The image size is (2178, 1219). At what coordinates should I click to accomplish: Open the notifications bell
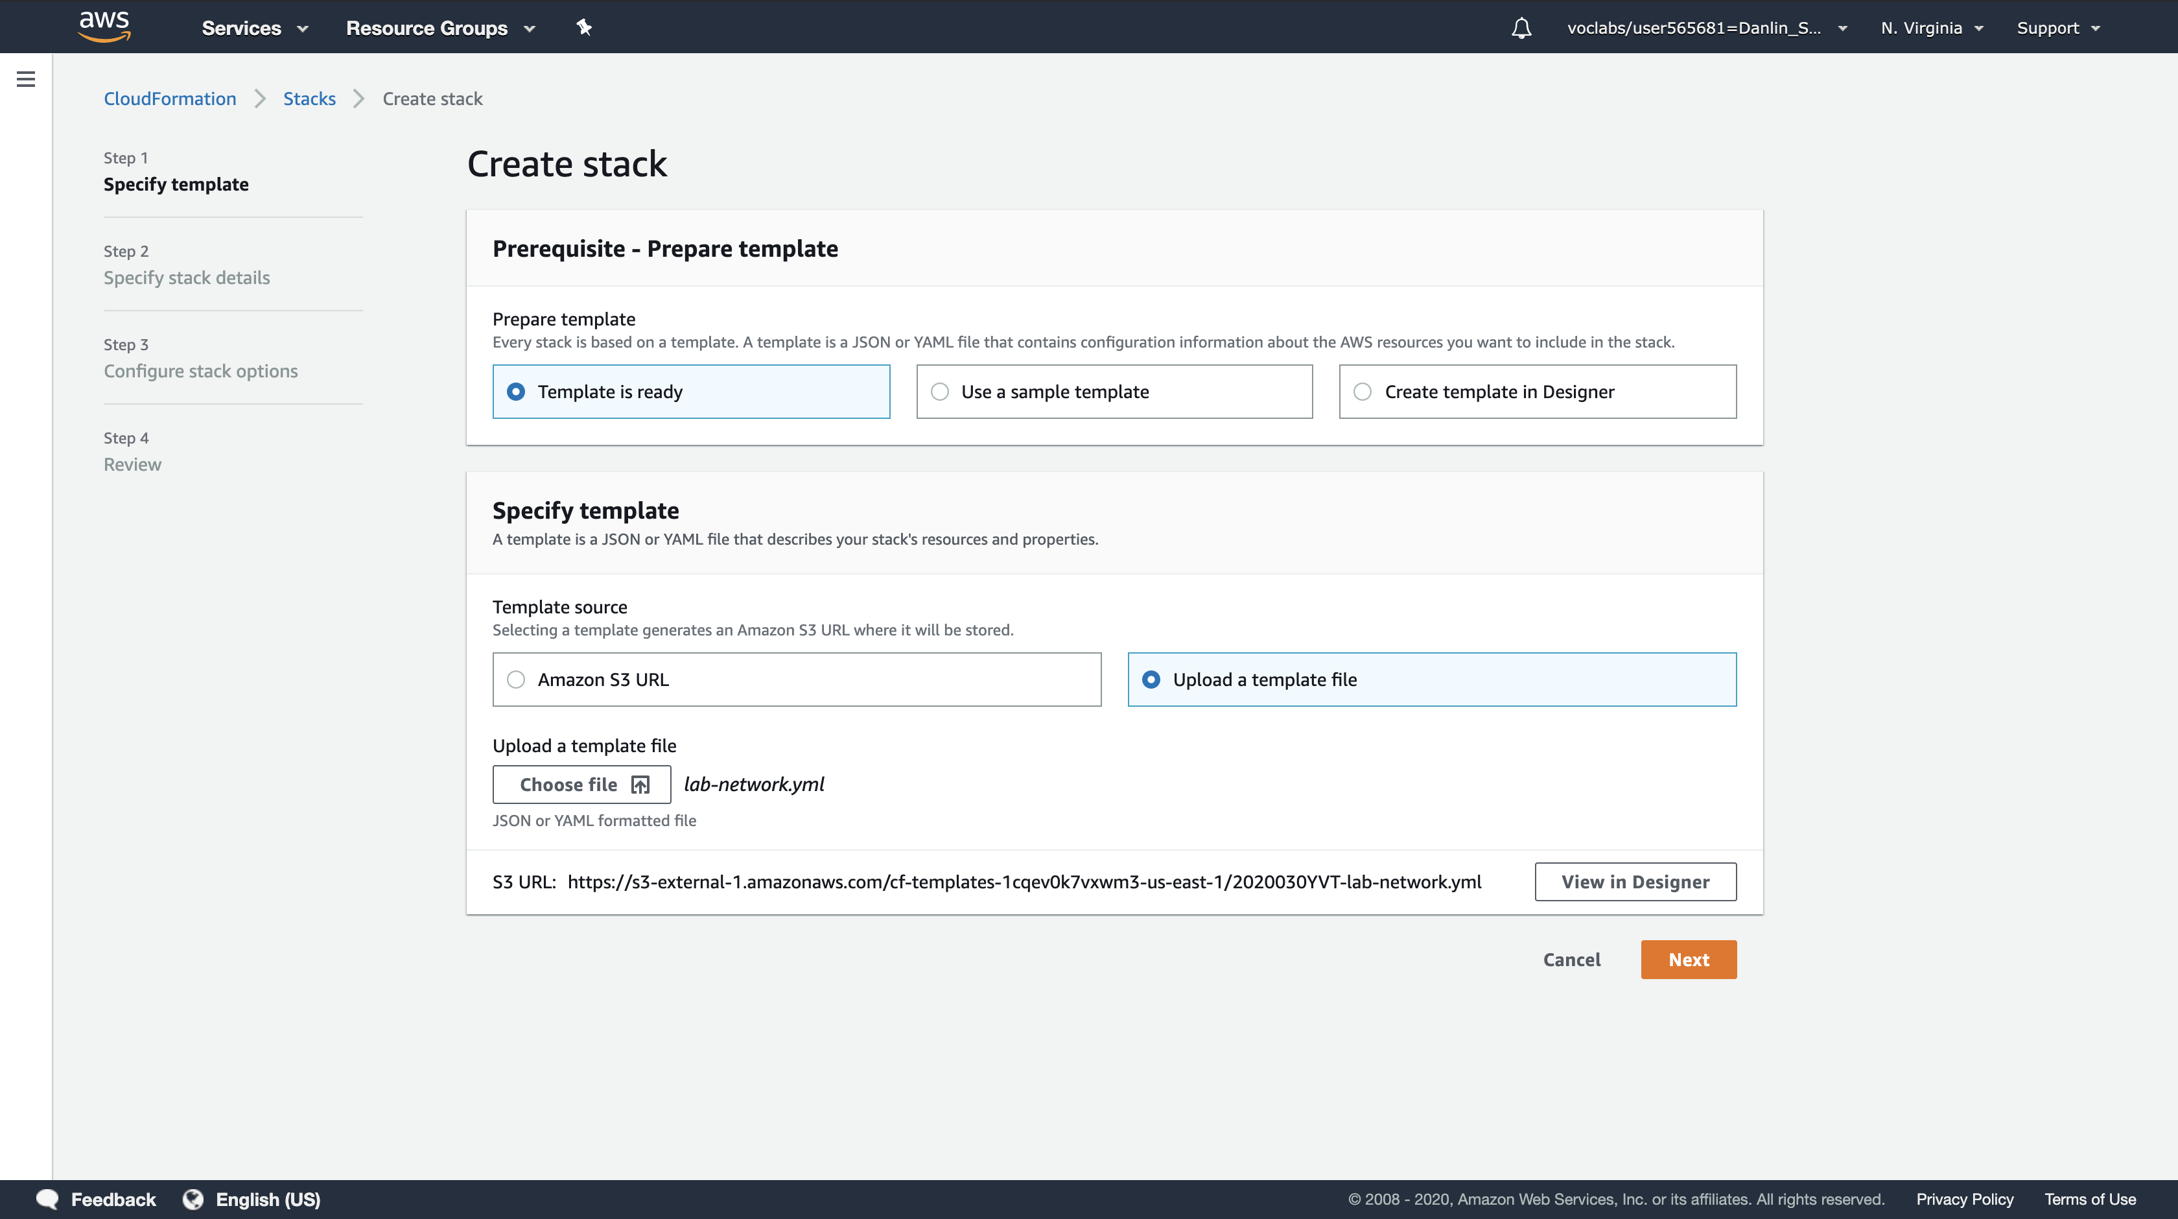tap(1521, 28)
